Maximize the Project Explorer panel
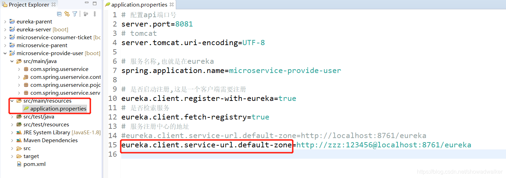The image size is (506, 178). click(x=95, y=4)
